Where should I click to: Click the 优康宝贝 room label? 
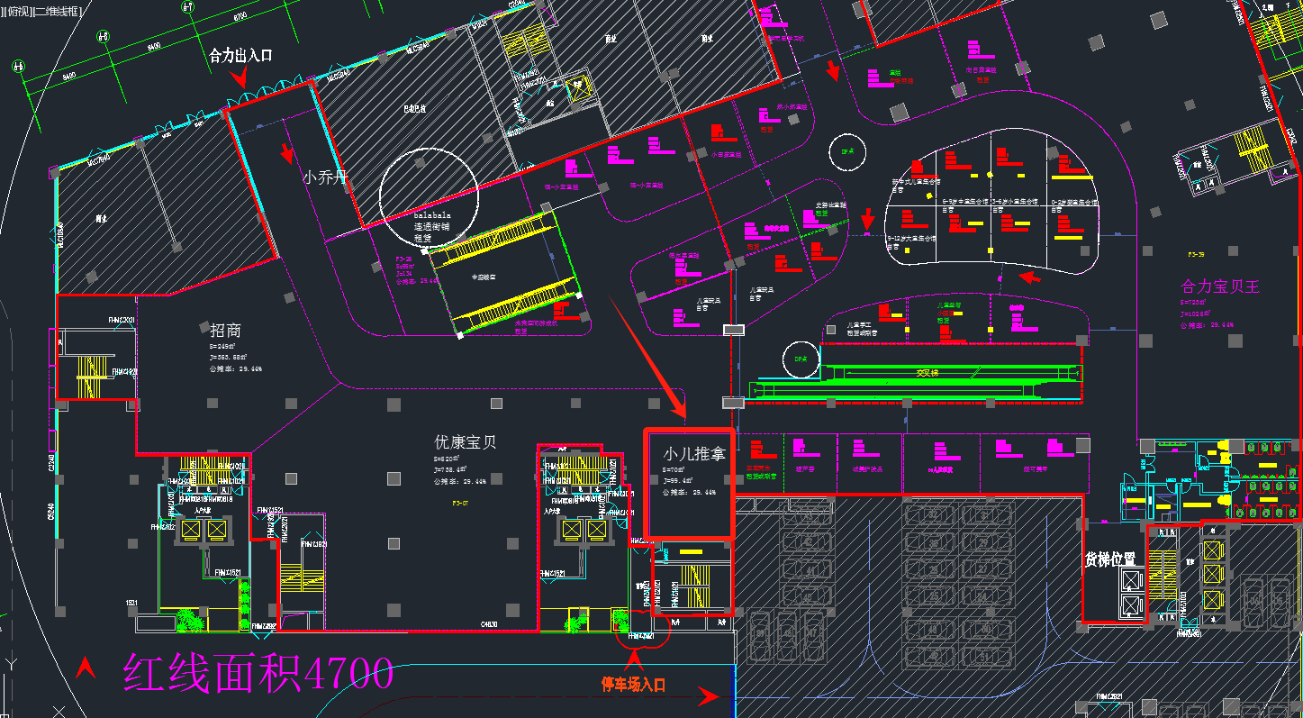point(465,442)
